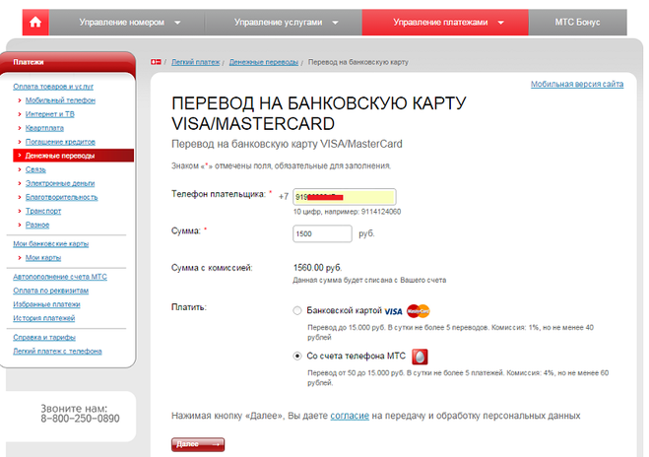
Task: Go to Легкий платеж breadcrumb
Action: click(x=195, y=62)
